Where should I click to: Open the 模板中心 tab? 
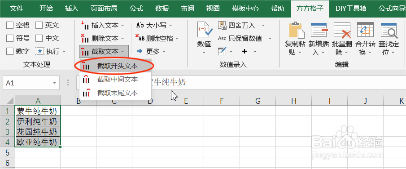click(245, 8)
